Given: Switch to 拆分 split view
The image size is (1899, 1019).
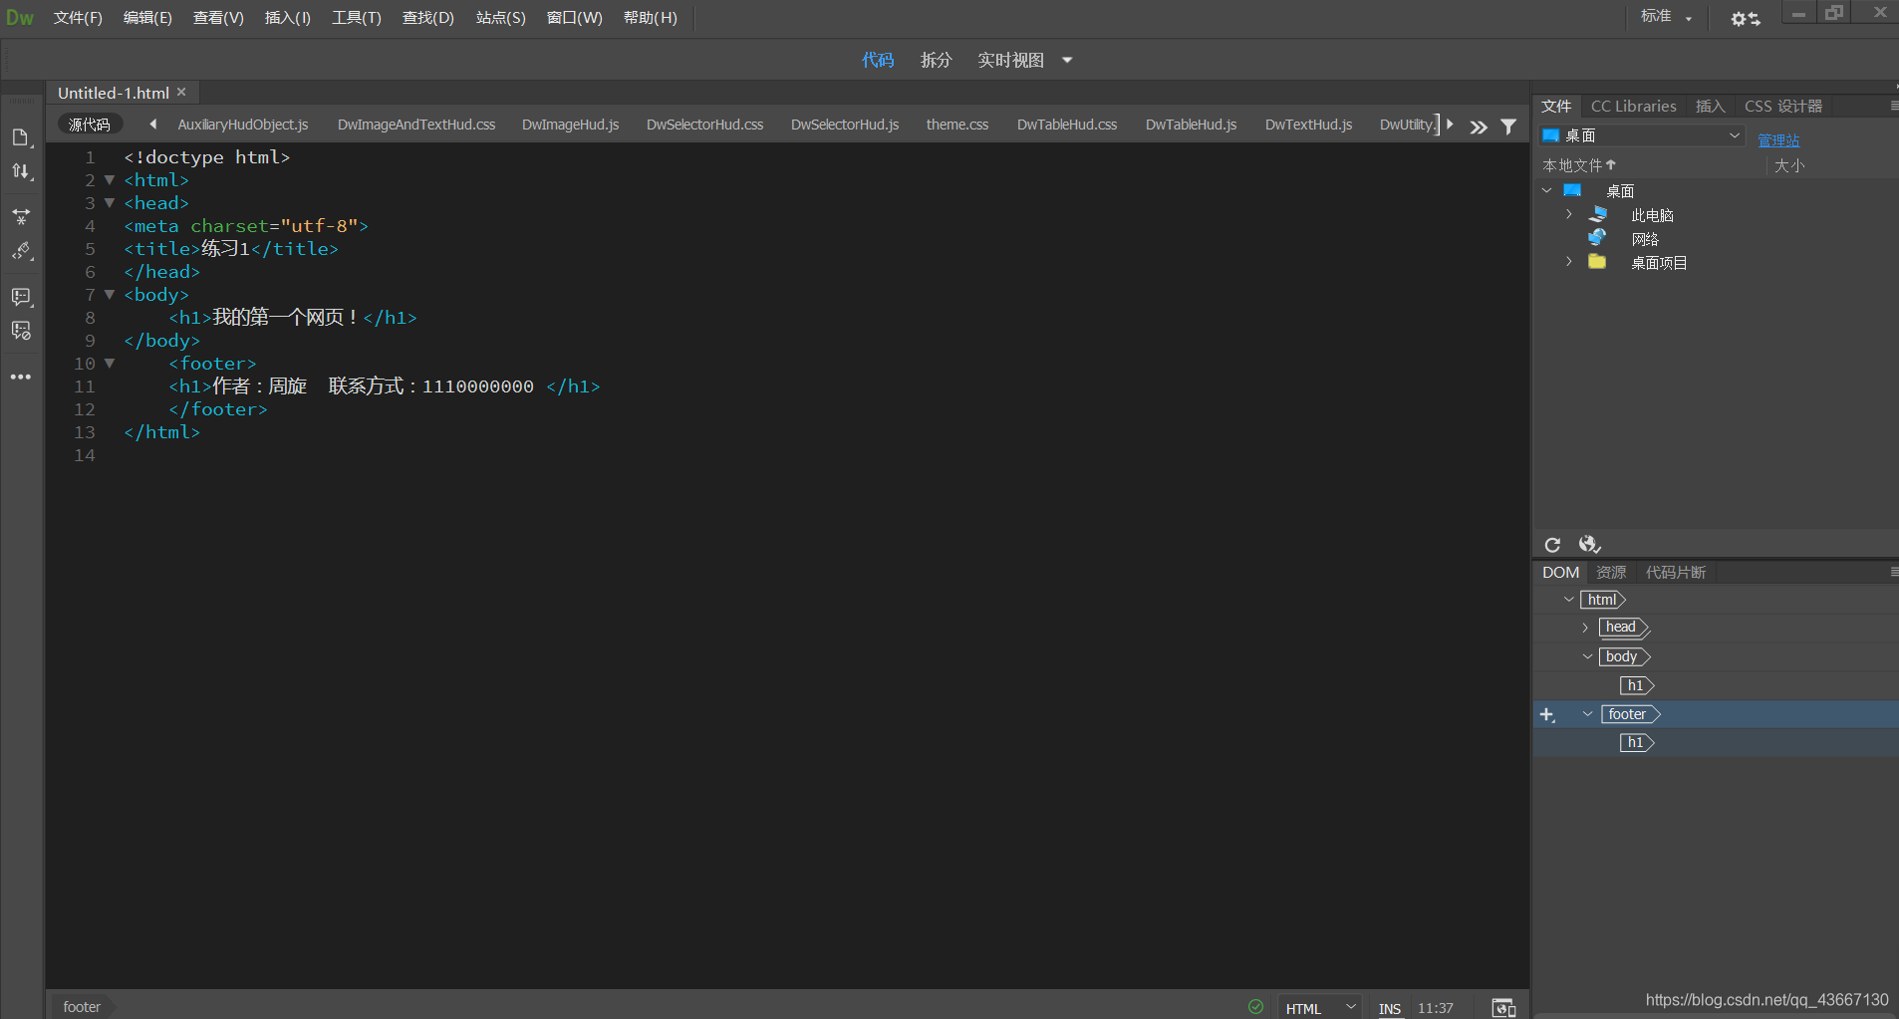Looking at the screenshot, I should click(937, 60).
